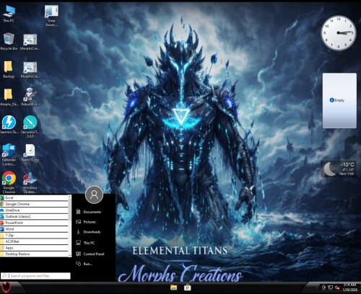This screenshot has height=294, width=361.
Task: Open File Explorer from the taskbar
Action: coord(173,288)
